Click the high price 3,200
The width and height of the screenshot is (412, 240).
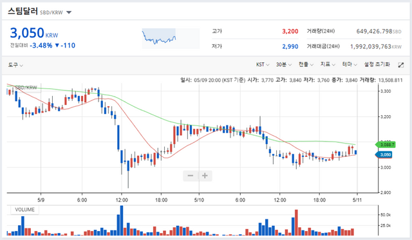(290, 32)
